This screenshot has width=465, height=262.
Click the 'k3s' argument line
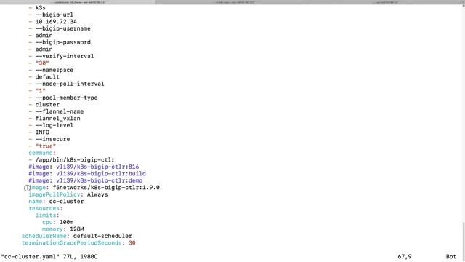click(x=41, y=8)
